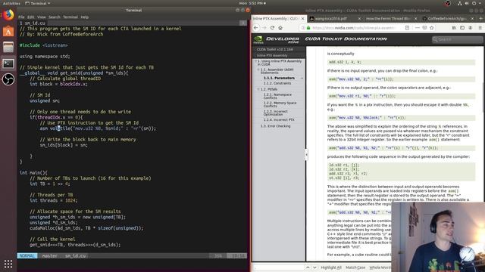Open a new Firefox tab

480,18
